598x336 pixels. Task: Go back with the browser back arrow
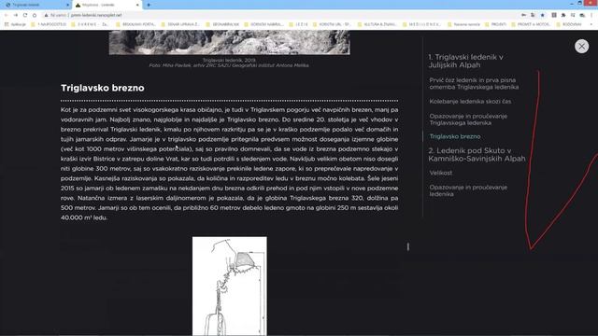pos(7,15)
